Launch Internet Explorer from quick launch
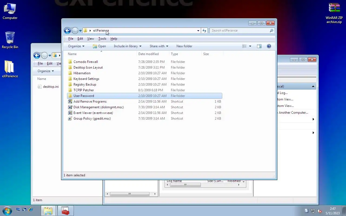Image resolution: width=346 pixels, height=216 pixels. (x=31, y=210)
